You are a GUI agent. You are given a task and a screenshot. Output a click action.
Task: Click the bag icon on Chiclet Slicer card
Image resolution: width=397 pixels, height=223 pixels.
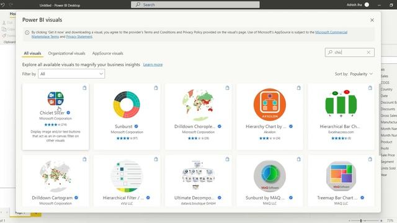[84, 88]
